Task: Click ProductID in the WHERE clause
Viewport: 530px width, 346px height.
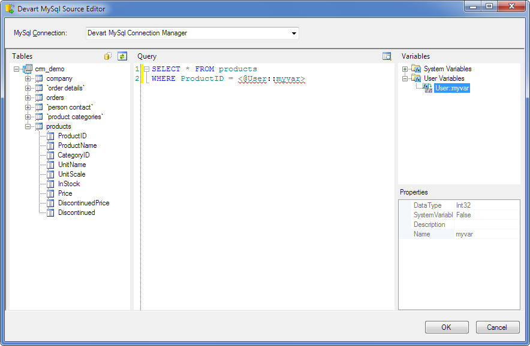Action: (x=202, y=78)
